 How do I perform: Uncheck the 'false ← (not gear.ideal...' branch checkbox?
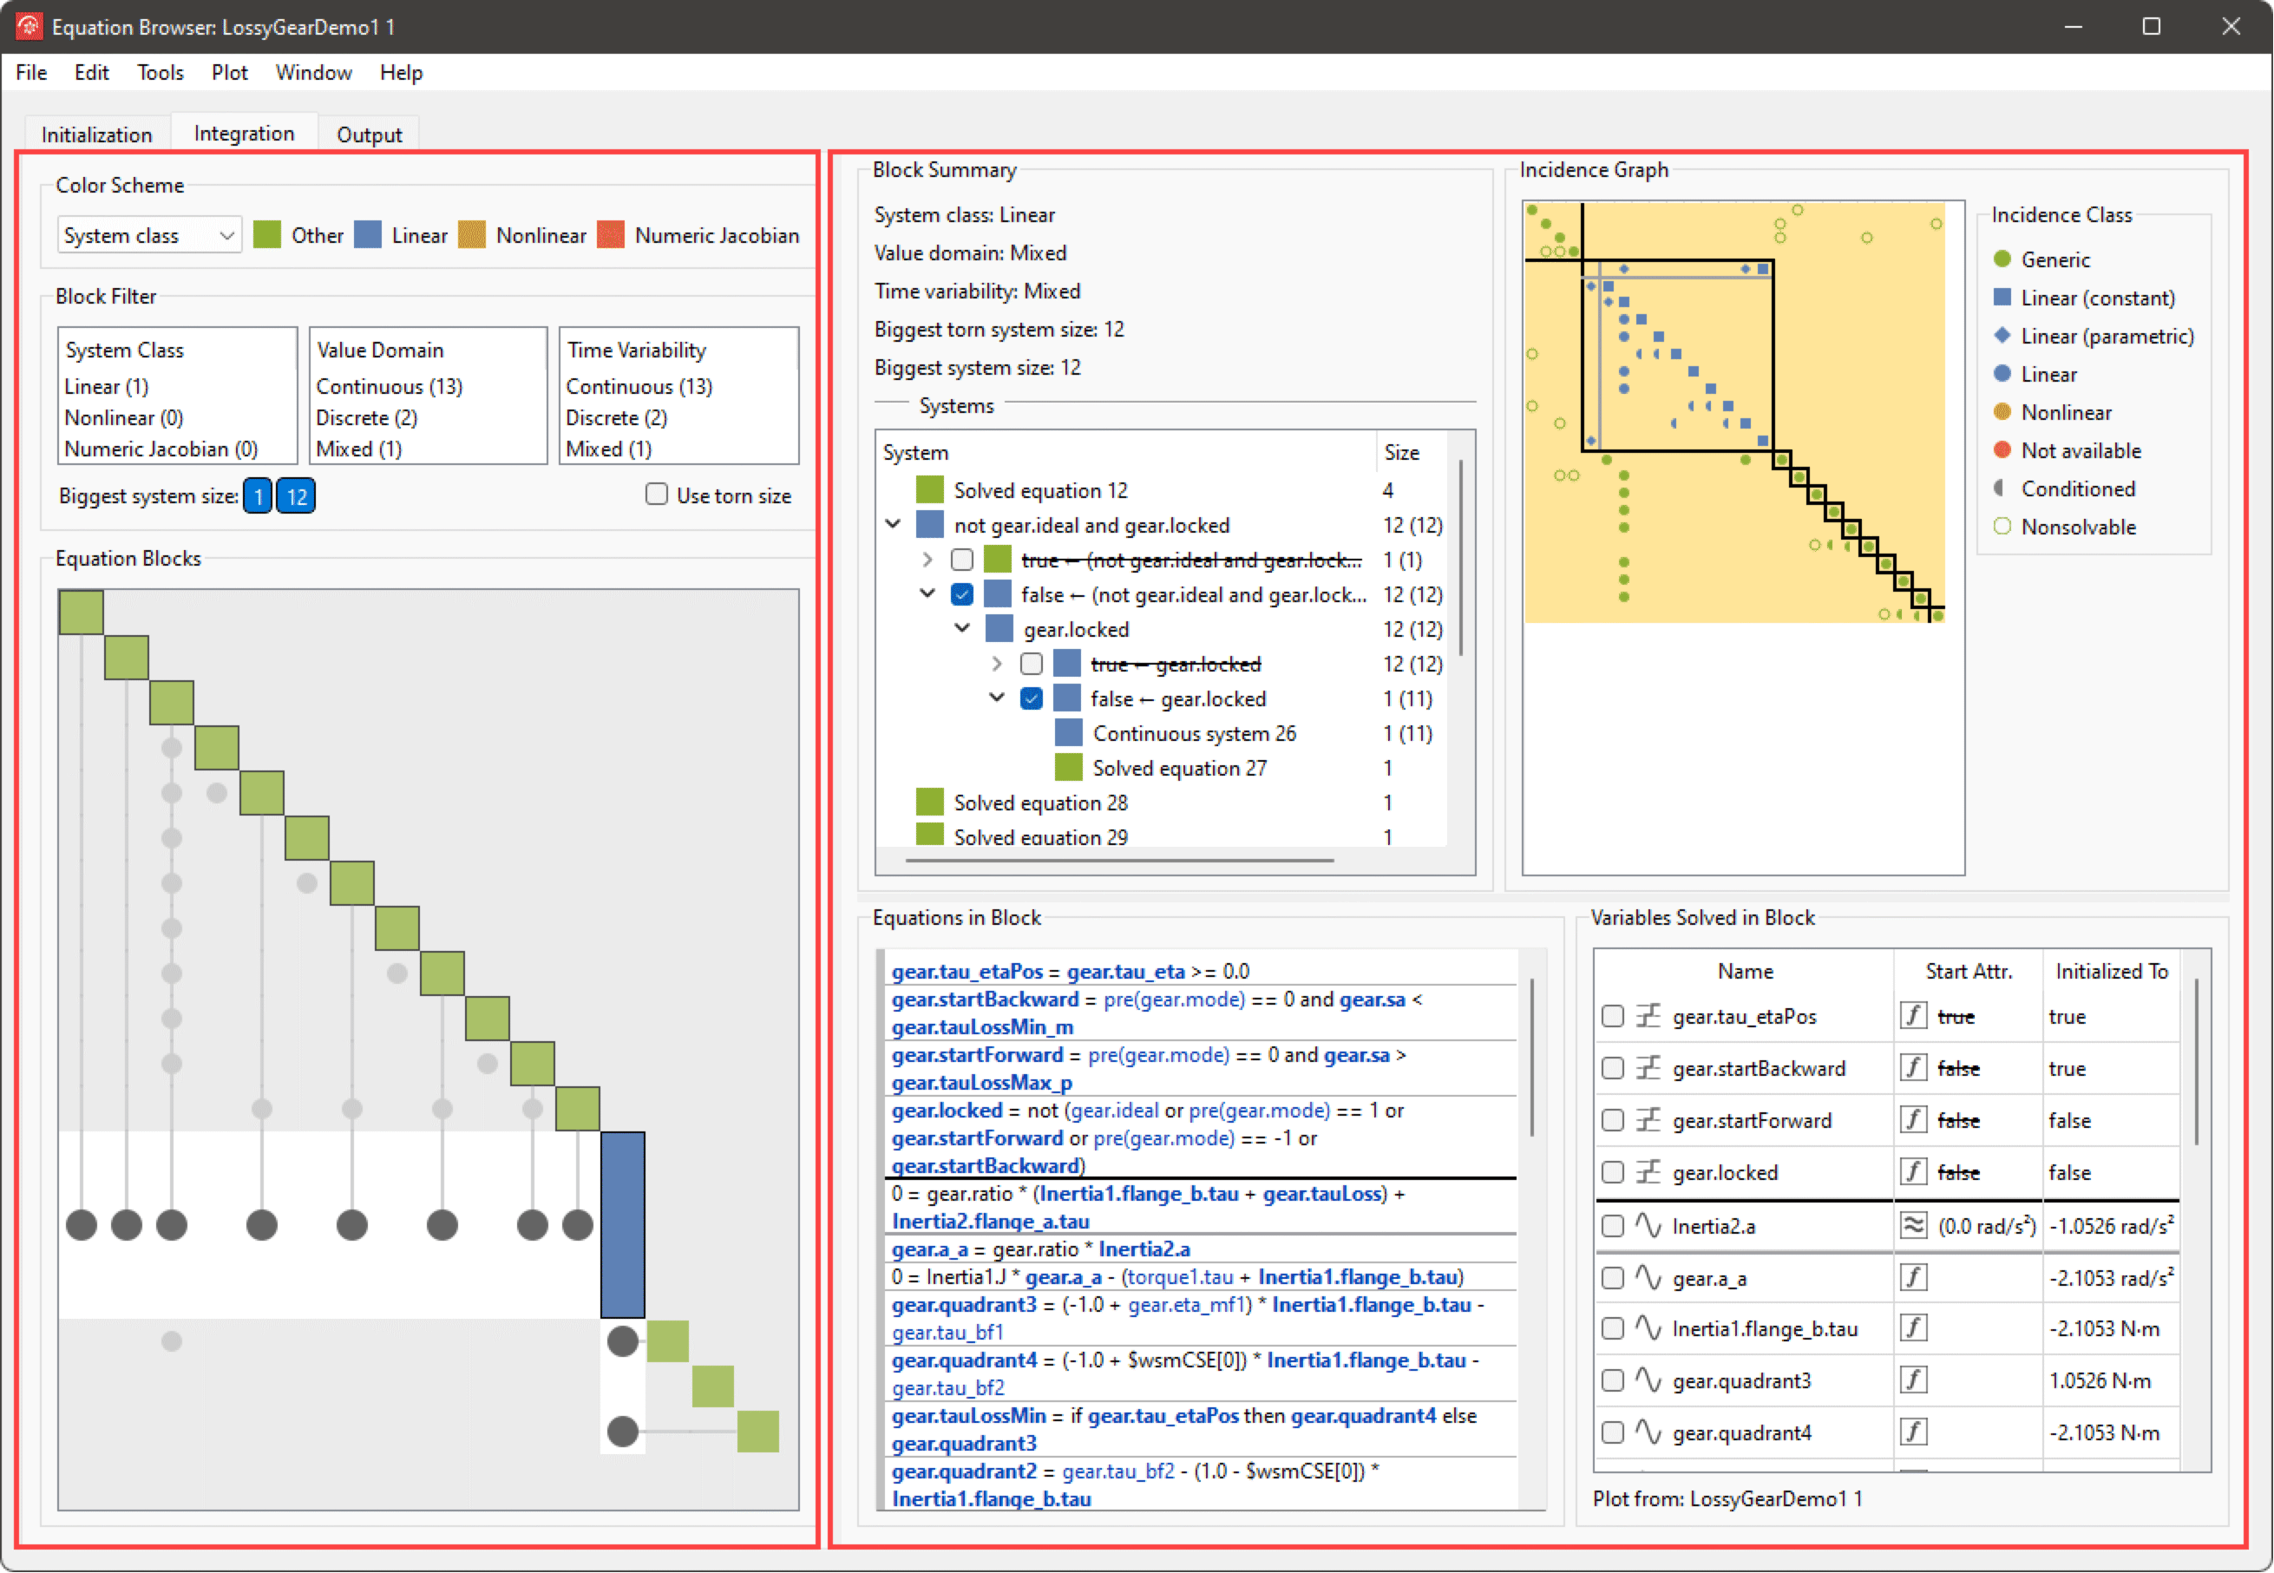pyautogui.click(x=962, y=594)
